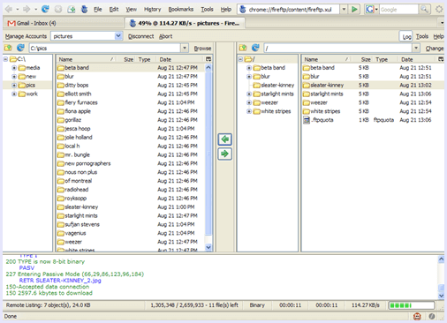Go up one level in the remote pane
Screen dimensions: 447x323
coord(243,48)
